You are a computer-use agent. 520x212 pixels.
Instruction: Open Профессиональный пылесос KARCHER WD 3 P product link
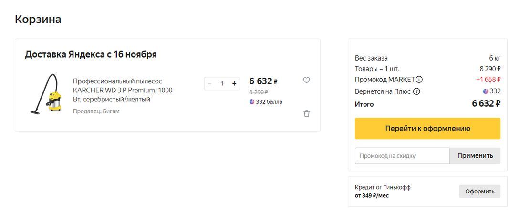[x=123, y=90]
